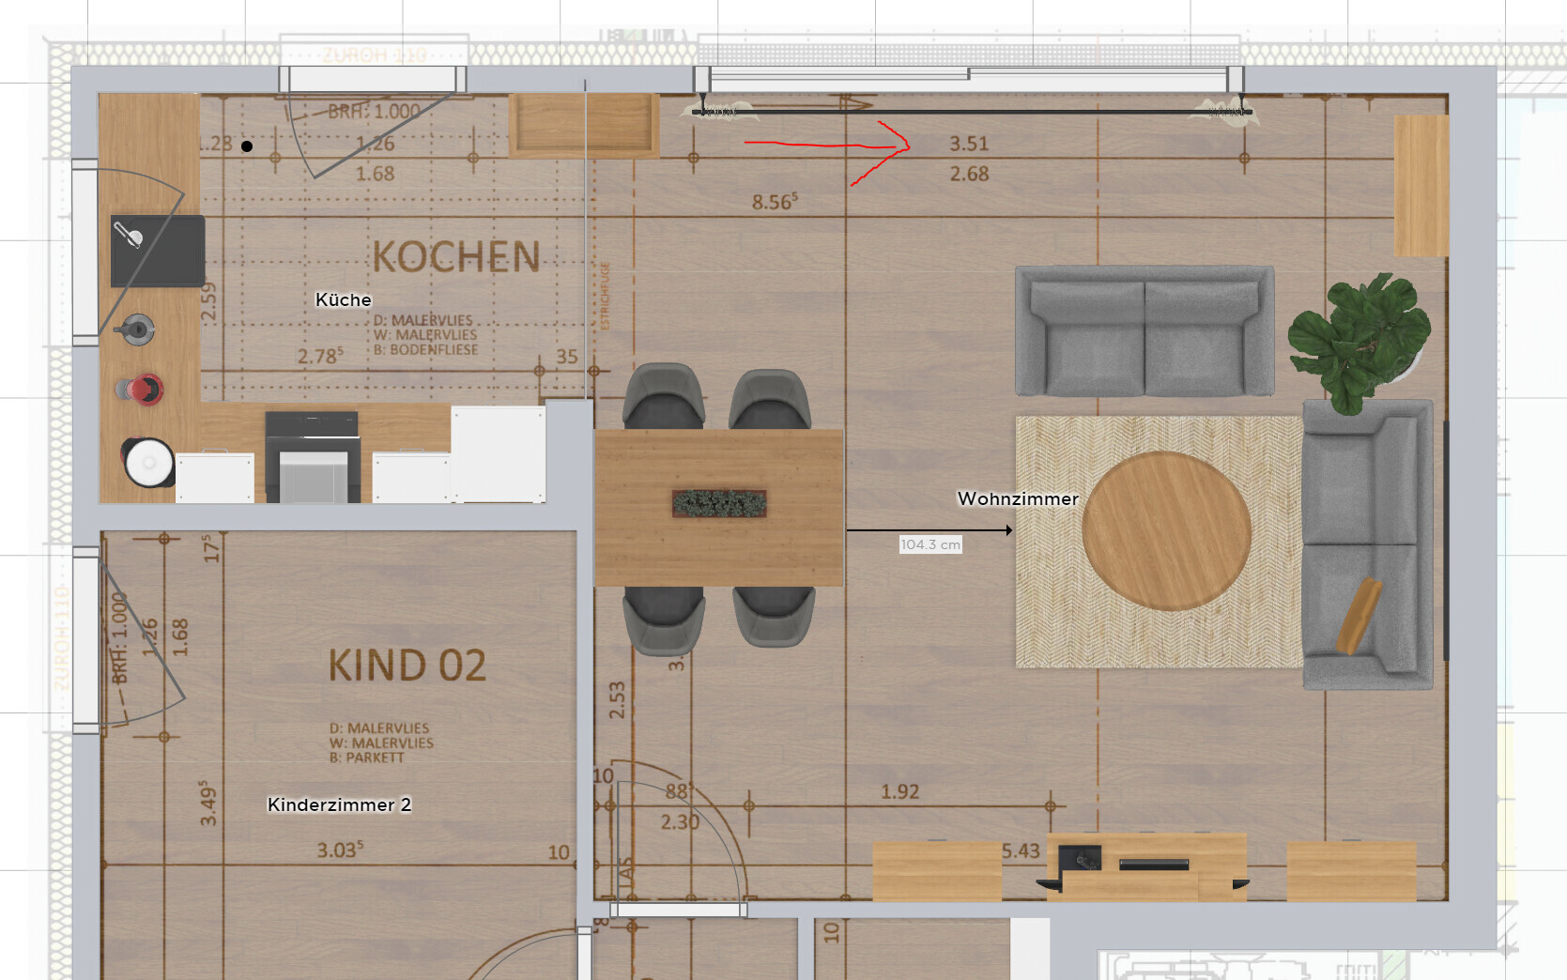Click the 104.3 cm measurement label
Screen dimensions: 1567x980
coord(929,544)
